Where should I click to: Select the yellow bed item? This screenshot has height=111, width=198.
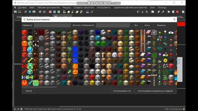(143, 77)
